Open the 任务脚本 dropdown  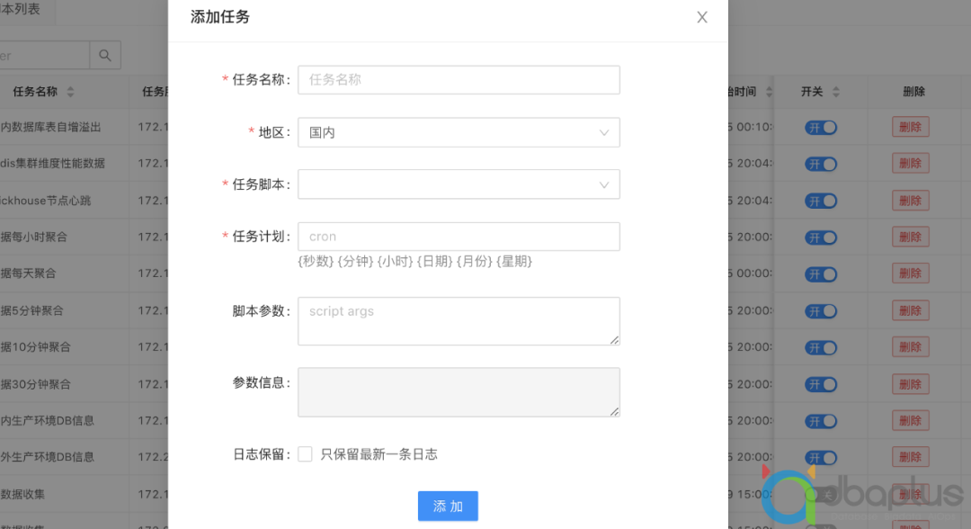coord(459,184)
